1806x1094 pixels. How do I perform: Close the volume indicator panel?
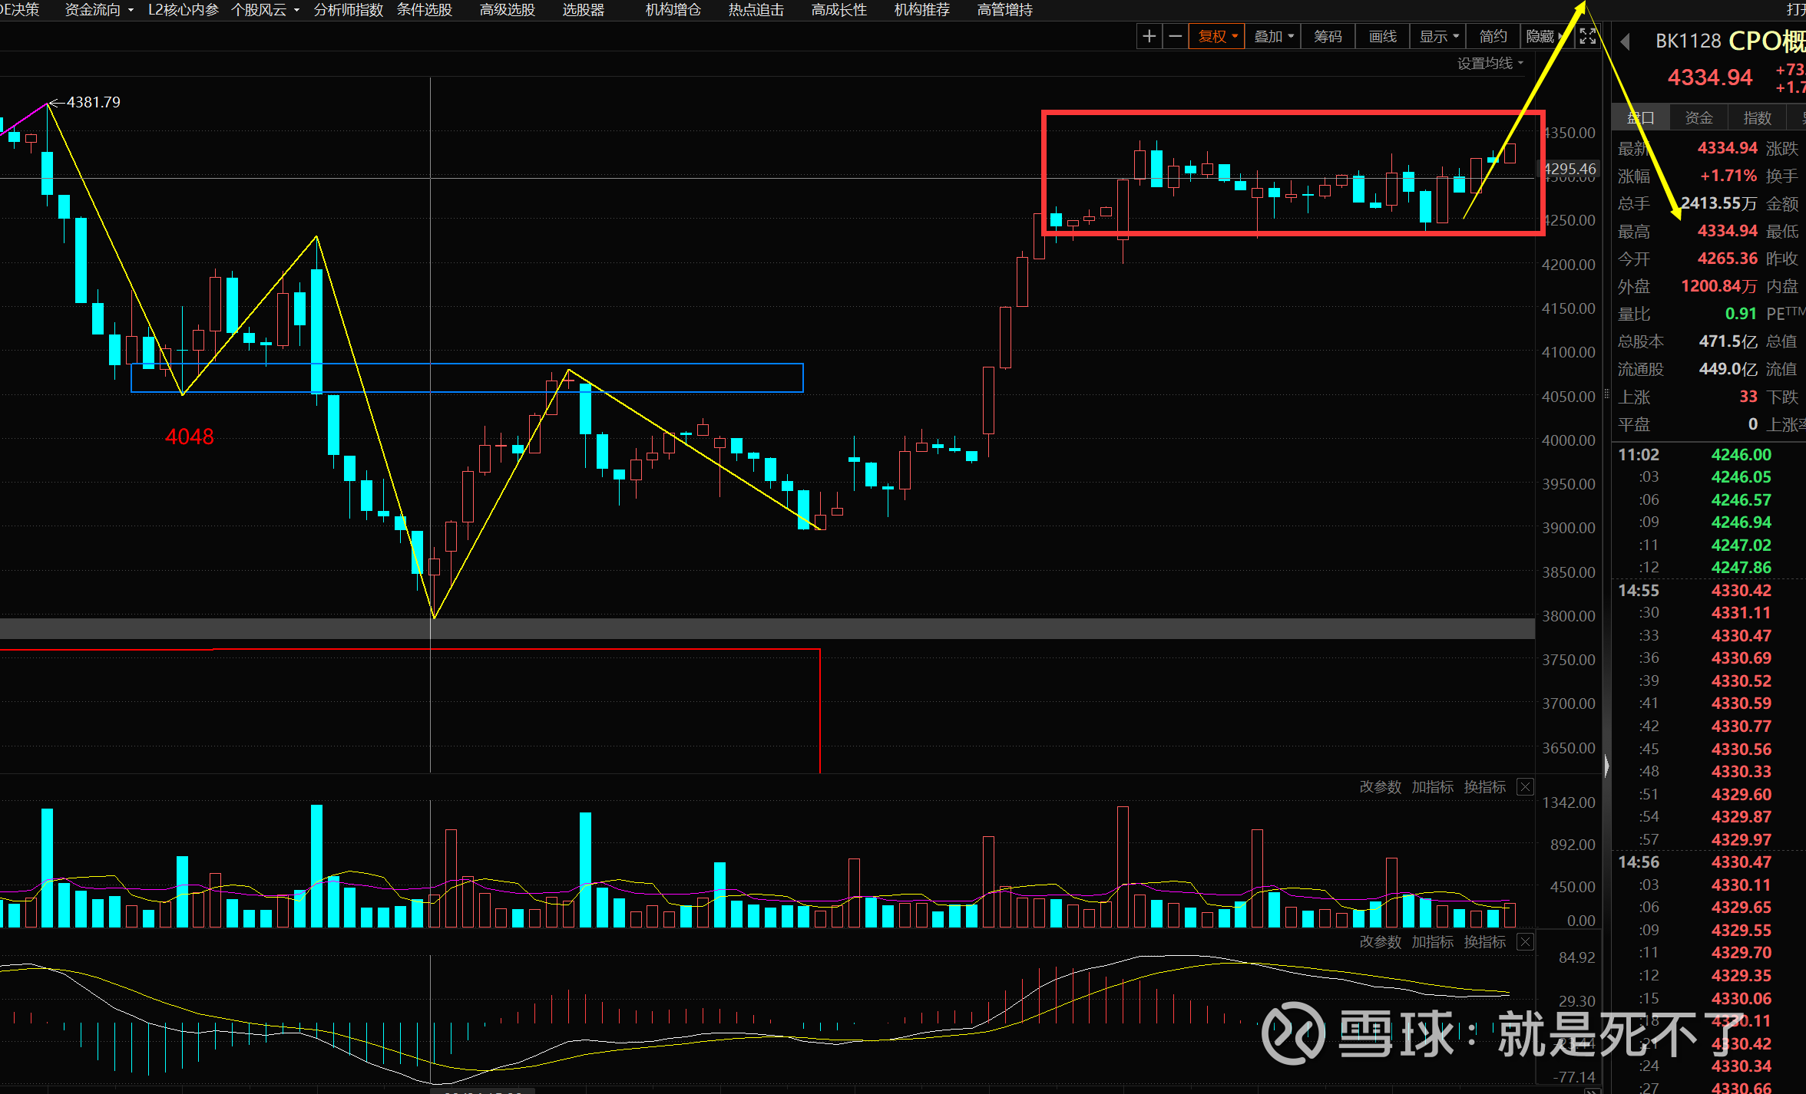click(1526, 787)
